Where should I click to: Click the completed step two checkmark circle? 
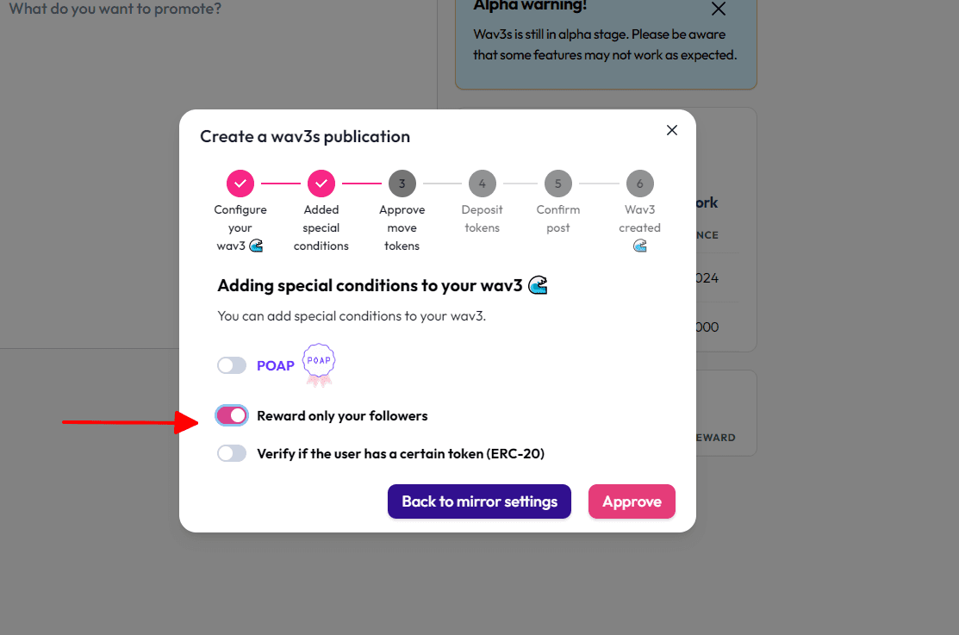click(x=321, y=184)
